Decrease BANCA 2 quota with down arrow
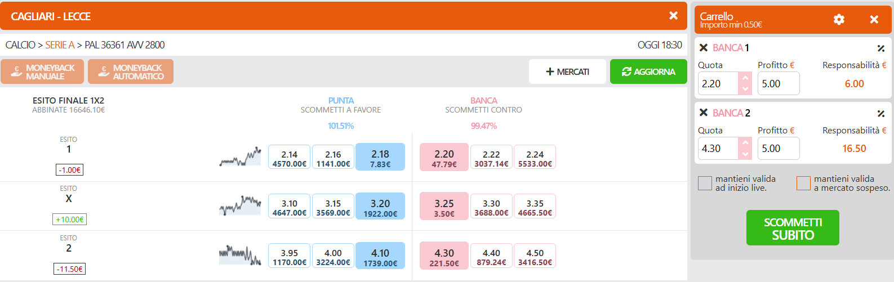The image size is (894, 282). point(745,154)
